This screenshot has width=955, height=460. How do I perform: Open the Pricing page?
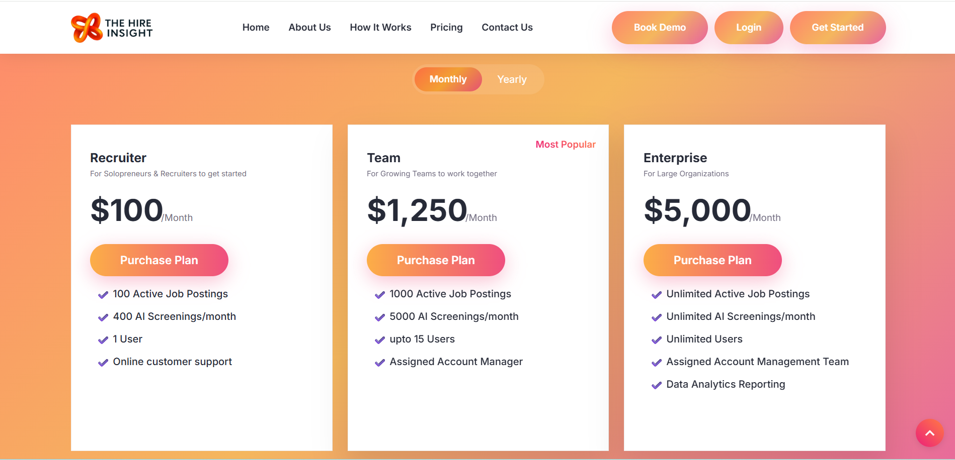446,27
